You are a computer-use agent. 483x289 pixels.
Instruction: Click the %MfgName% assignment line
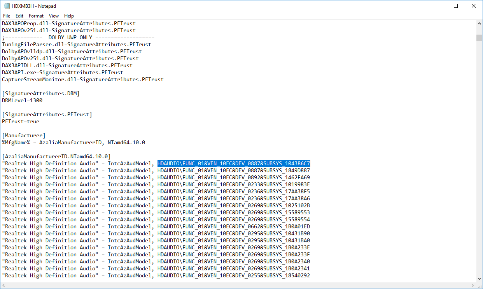[x=73, y=142]
